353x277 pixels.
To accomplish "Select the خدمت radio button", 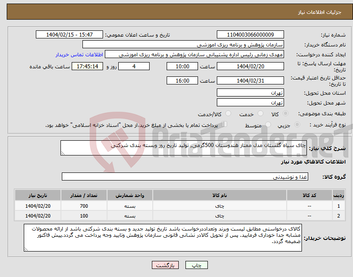I will 260,113.
